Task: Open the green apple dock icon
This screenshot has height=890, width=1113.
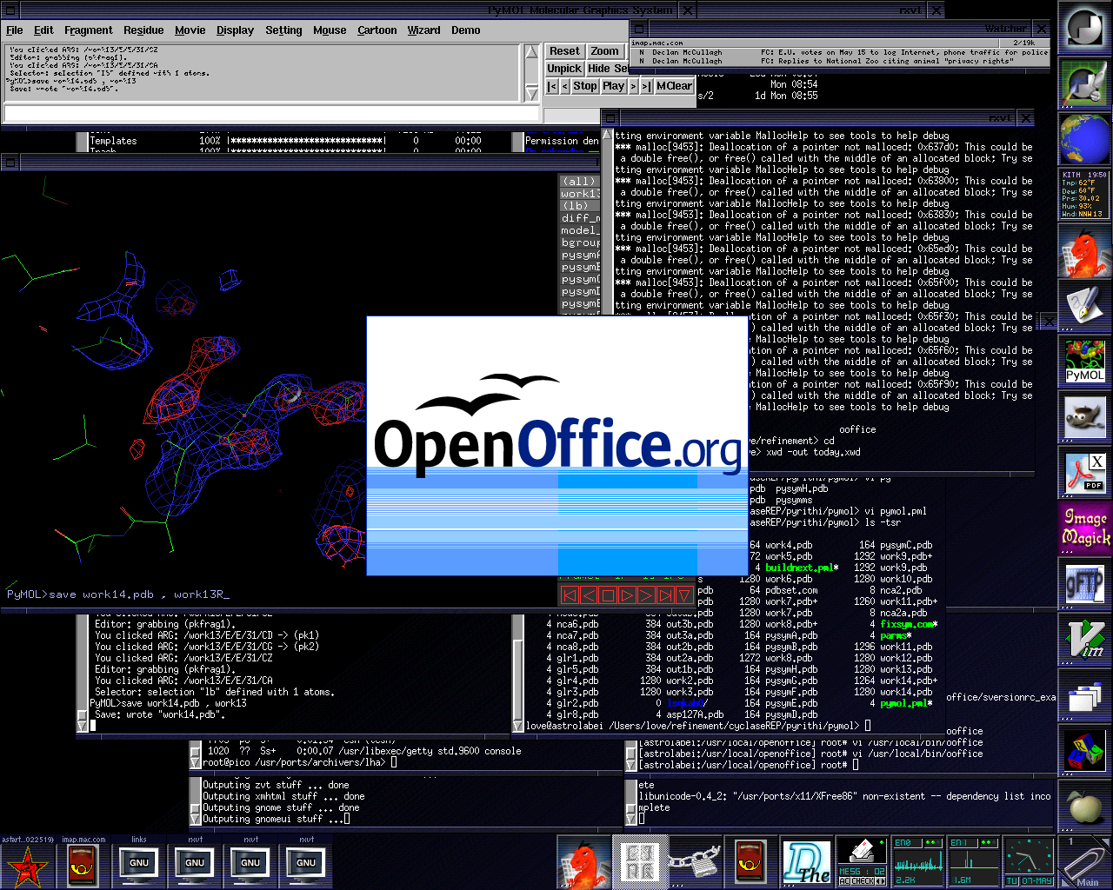Action: pyautogui.click(x=1085, y=807)
